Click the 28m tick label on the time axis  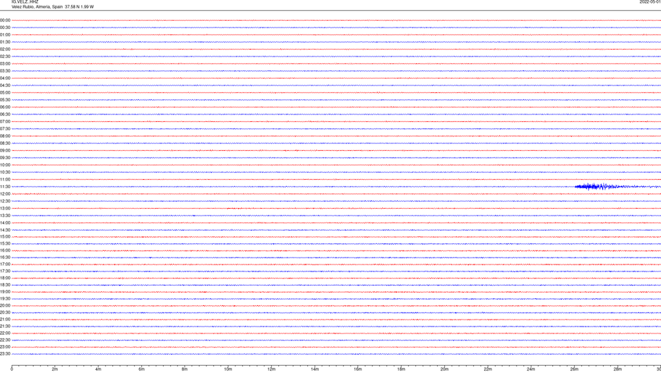(618, 369)
